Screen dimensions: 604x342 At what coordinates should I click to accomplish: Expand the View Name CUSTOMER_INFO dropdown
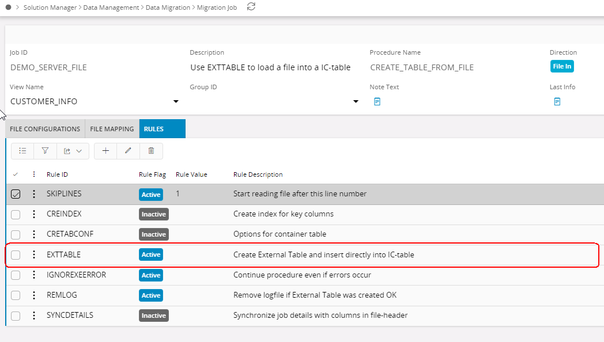click(x=175, y=102)
